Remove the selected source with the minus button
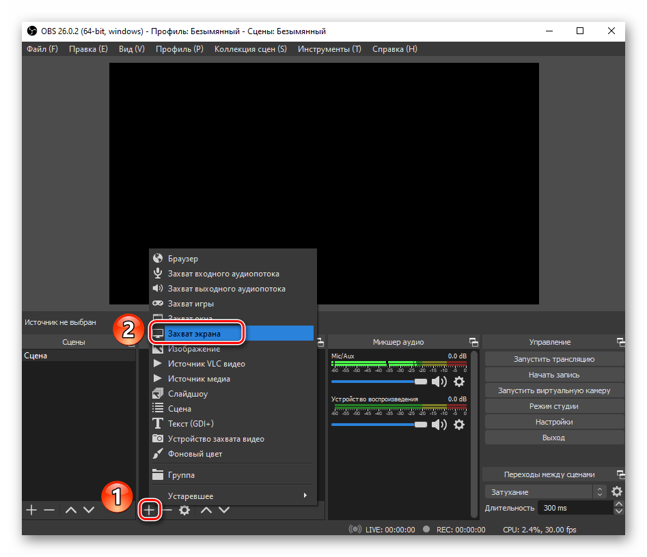Viewport: 647px width, 557px height. pos(167,510)
